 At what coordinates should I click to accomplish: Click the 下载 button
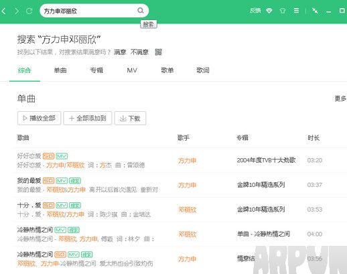tap(130, 118)
